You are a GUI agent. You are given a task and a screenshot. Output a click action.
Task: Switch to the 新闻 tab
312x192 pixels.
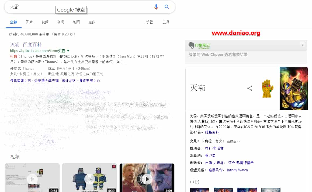click(61, 22)
